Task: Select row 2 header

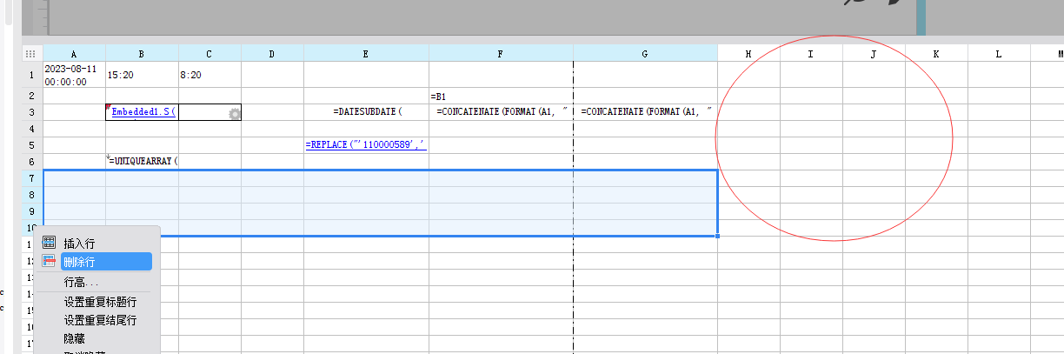Action: [x=32, y=96]
